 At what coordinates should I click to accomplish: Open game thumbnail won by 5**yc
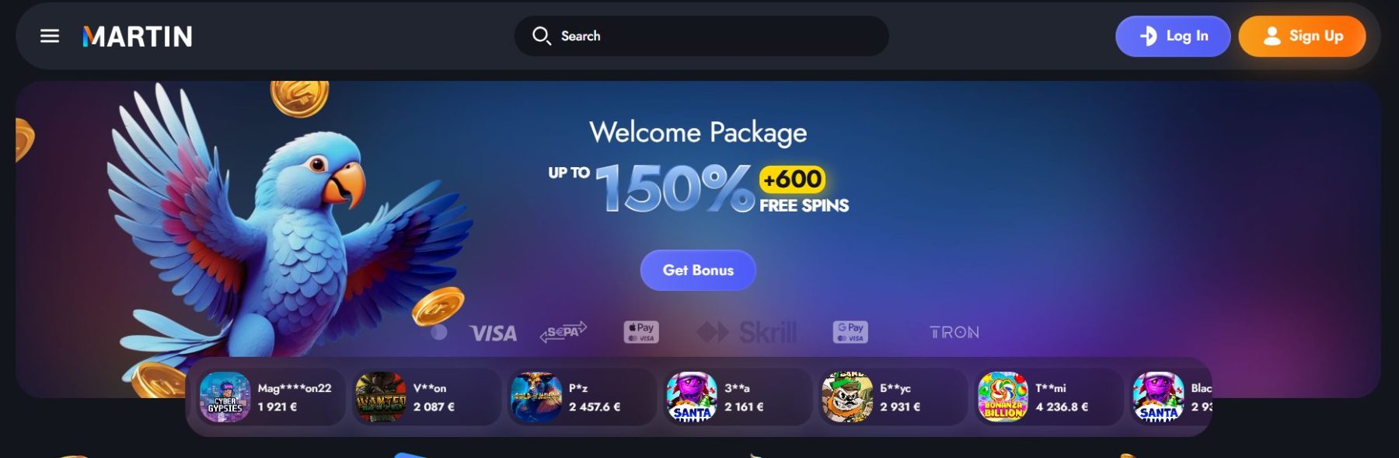tap(847, 397)
